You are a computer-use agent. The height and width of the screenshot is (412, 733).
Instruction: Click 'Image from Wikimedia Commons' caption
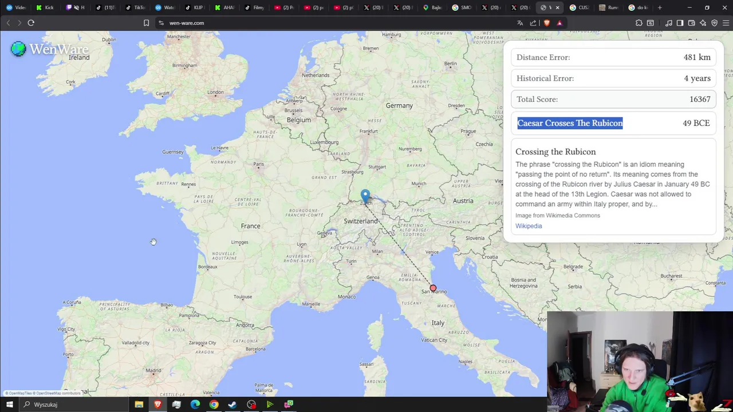pyautogui.click(x=558, y=216)
